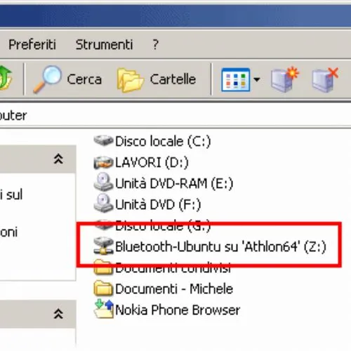The width and height of the screenshot is (351, 351).
Task: Open the Preferiti menu
Action: tap(32, 44)
